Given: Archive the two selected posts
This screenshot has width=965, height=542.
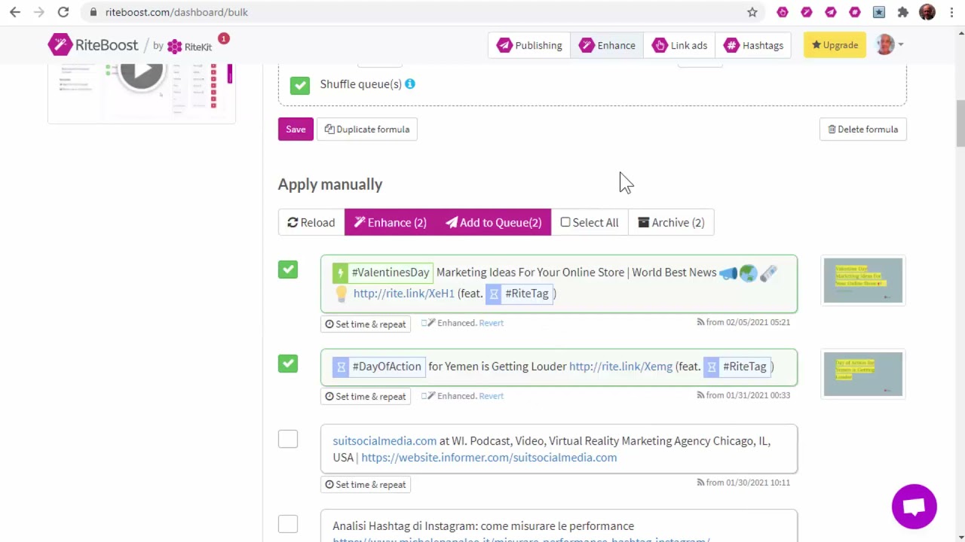Looking at the screenshot, I should tap(671, 222).
